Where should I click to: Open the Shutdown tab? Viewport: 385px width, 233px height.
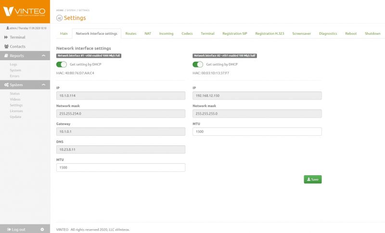click(372, 33)
